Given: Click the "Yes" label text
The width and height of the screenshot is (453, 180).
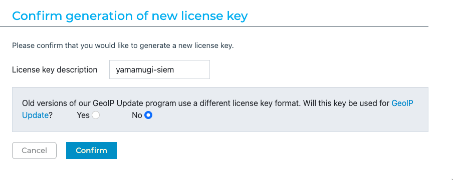Looking at the screenshot, I should [83, 115].
